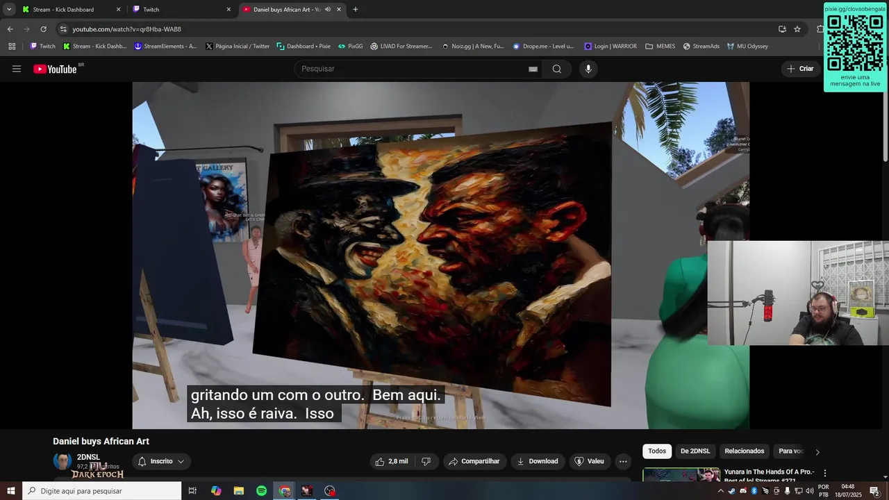Click the Download button

[538, 461]
